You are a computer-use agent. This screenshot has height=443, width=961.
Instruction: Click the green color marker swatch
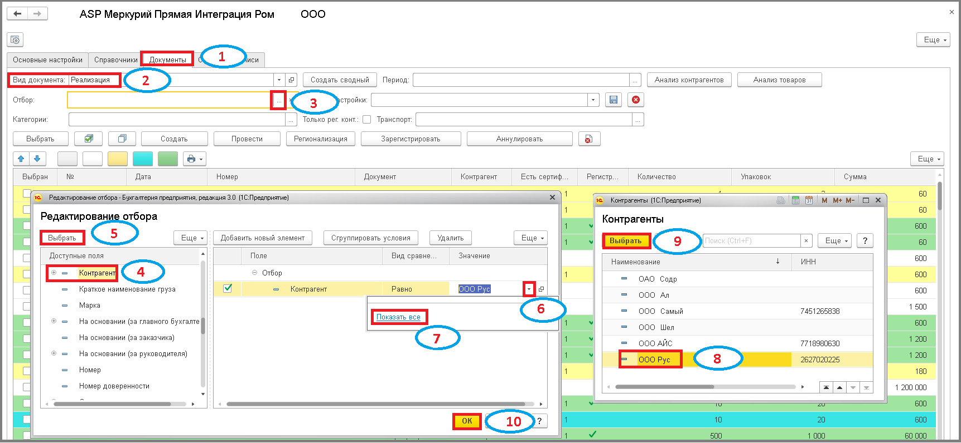pyautogui.click(x=168, y=159)
